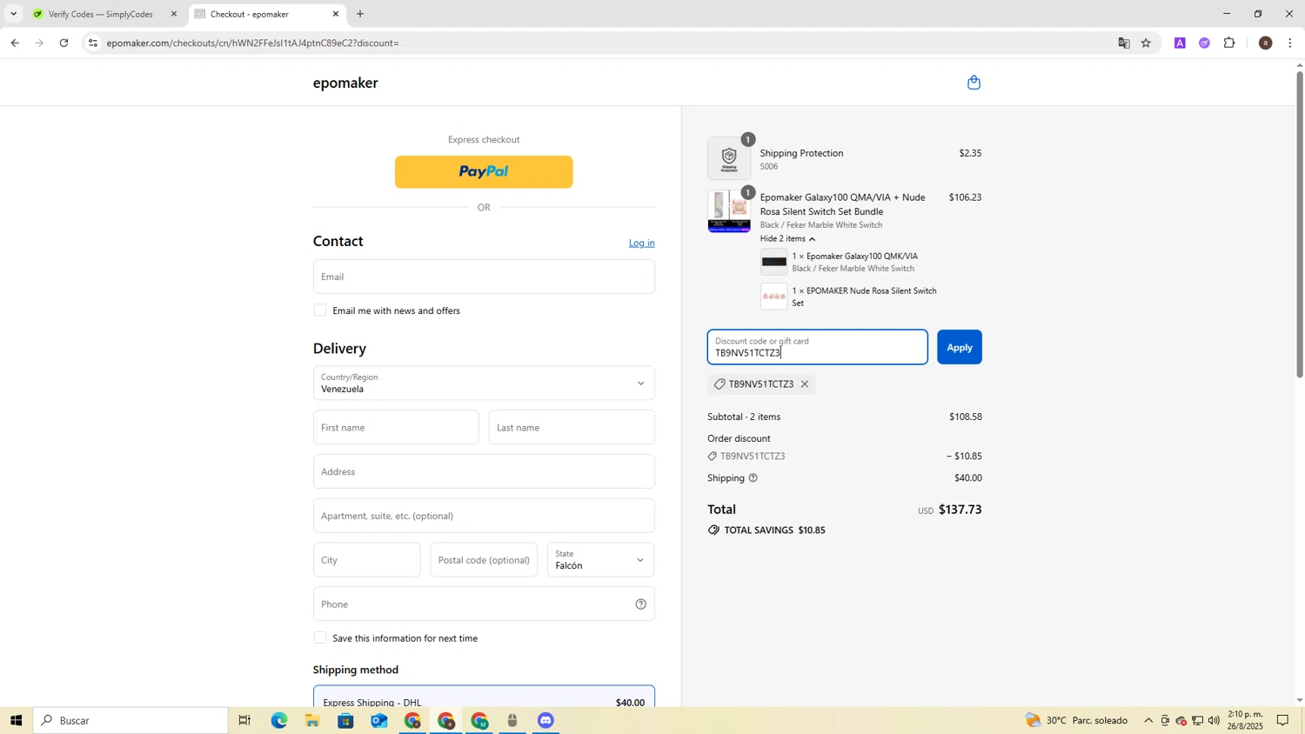Open the tab search dropdown arrow
Screen dimensions: 1305x734
13,14
